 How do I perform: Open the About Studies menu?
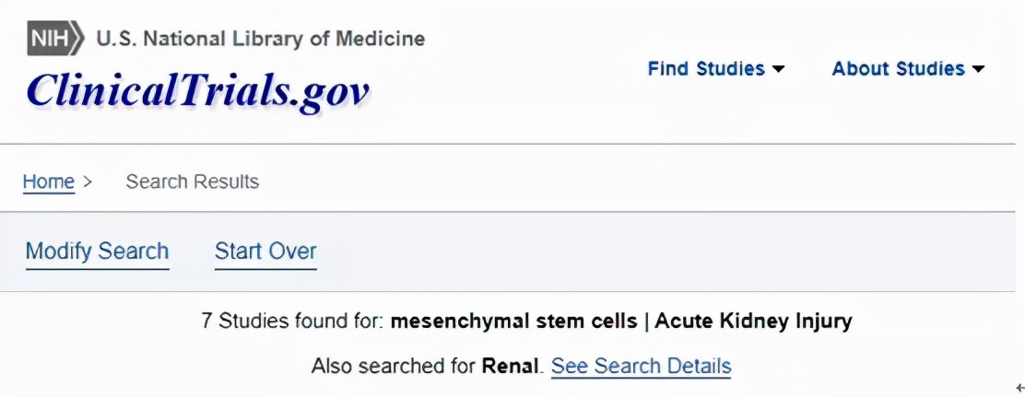coord(898,69)
